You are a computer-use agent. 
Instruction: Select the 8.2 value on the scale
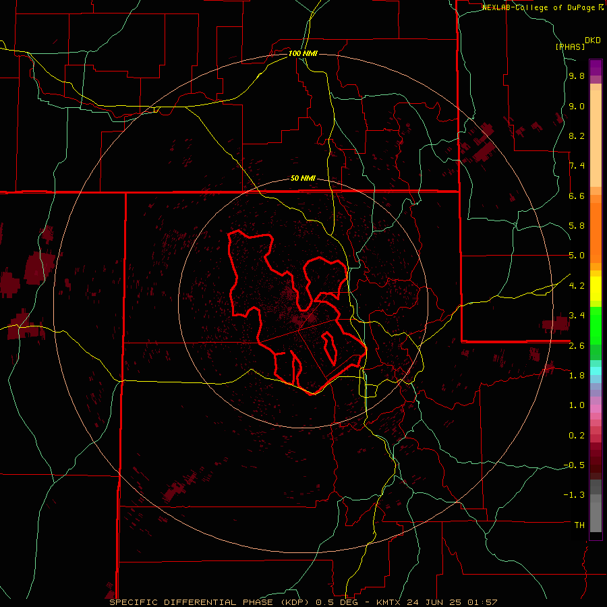tap(577, 136)
